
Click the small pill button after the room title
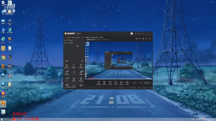click(102, 37)
